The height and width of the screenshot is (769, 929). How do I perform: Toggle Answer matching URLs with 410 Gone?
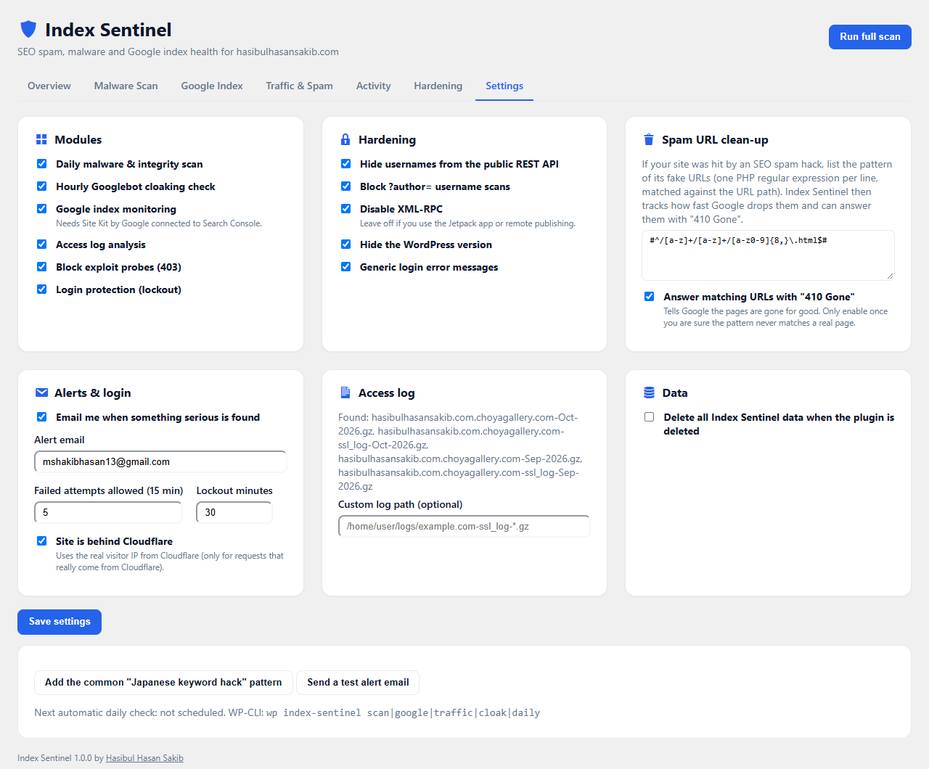coord(650,297)
